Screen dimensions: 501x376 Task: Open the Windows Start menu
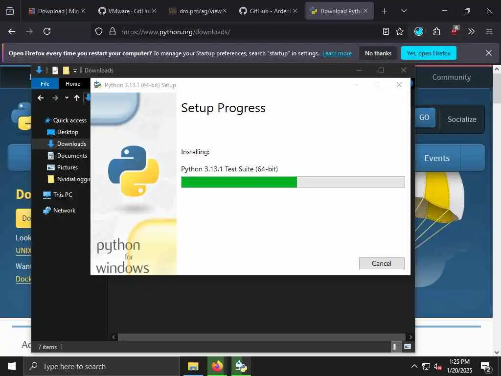pyautogui.click(x=12, y=366)
